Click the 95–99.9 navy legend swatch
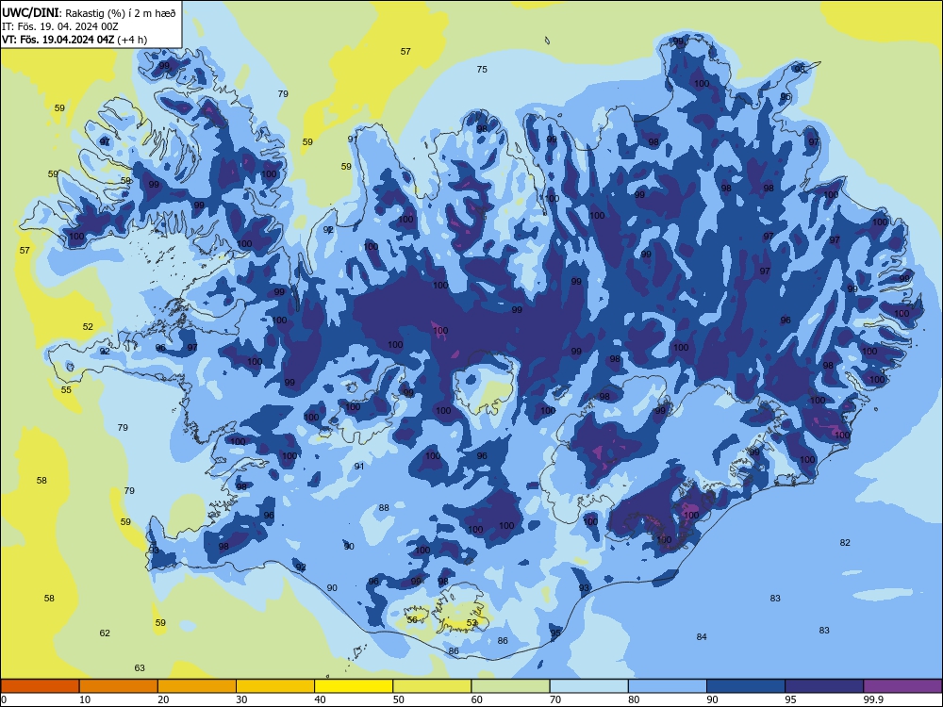The height and width of the screenshot is (707, 943). [x=824, y=686]
